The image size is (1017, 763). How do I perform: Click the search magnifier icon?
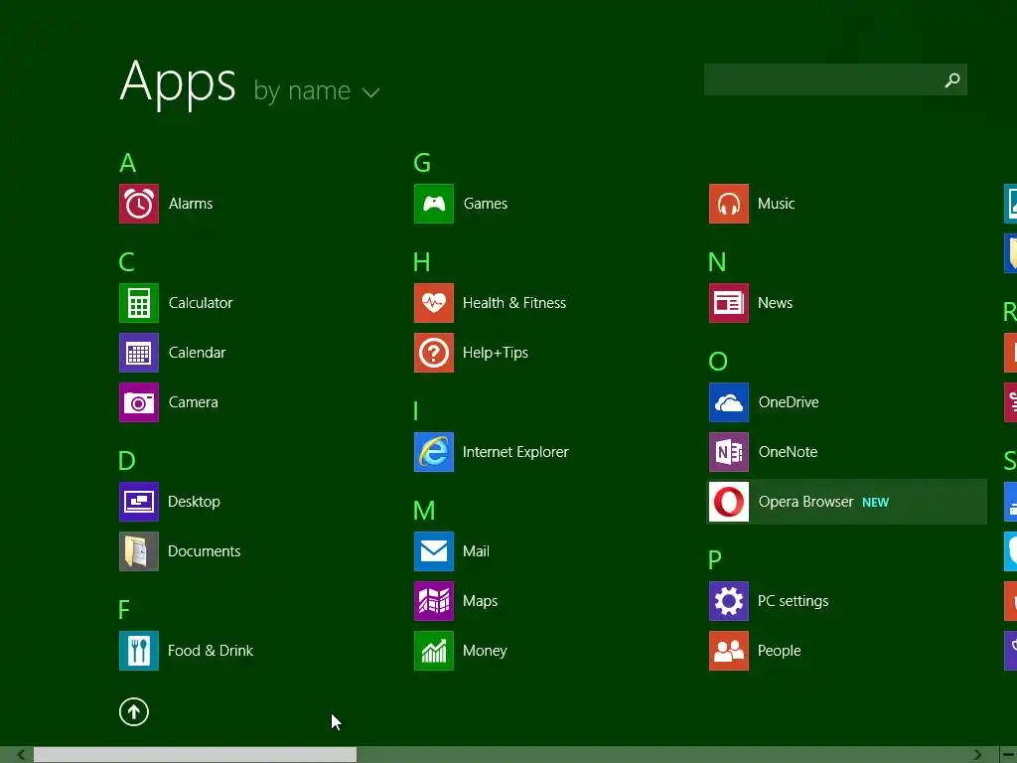click(x=952, y=79)
